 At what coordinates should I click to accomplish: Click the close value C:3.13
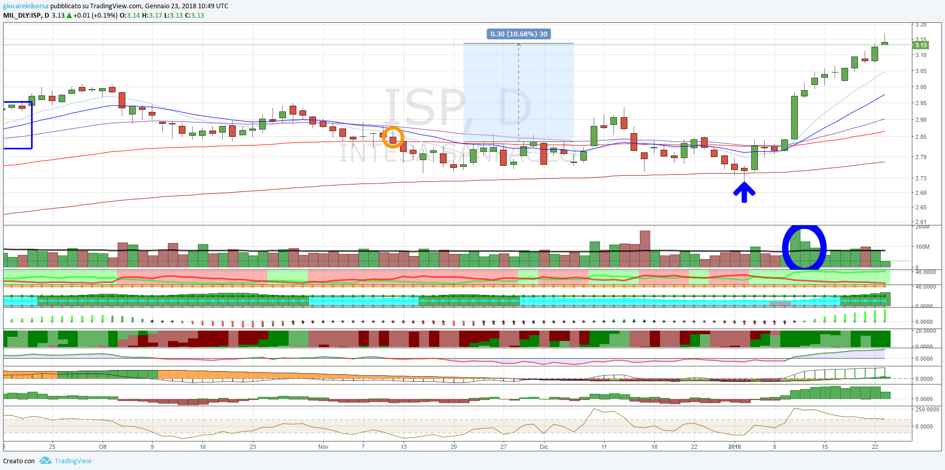pyautogui.click(x=194, y=16)
